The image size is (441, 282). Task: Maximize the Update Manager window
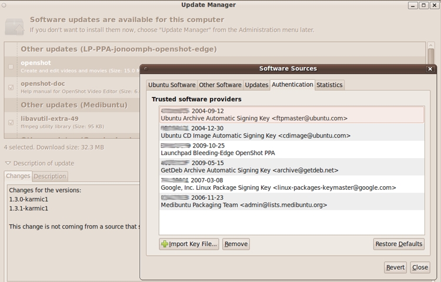[423, 5]
